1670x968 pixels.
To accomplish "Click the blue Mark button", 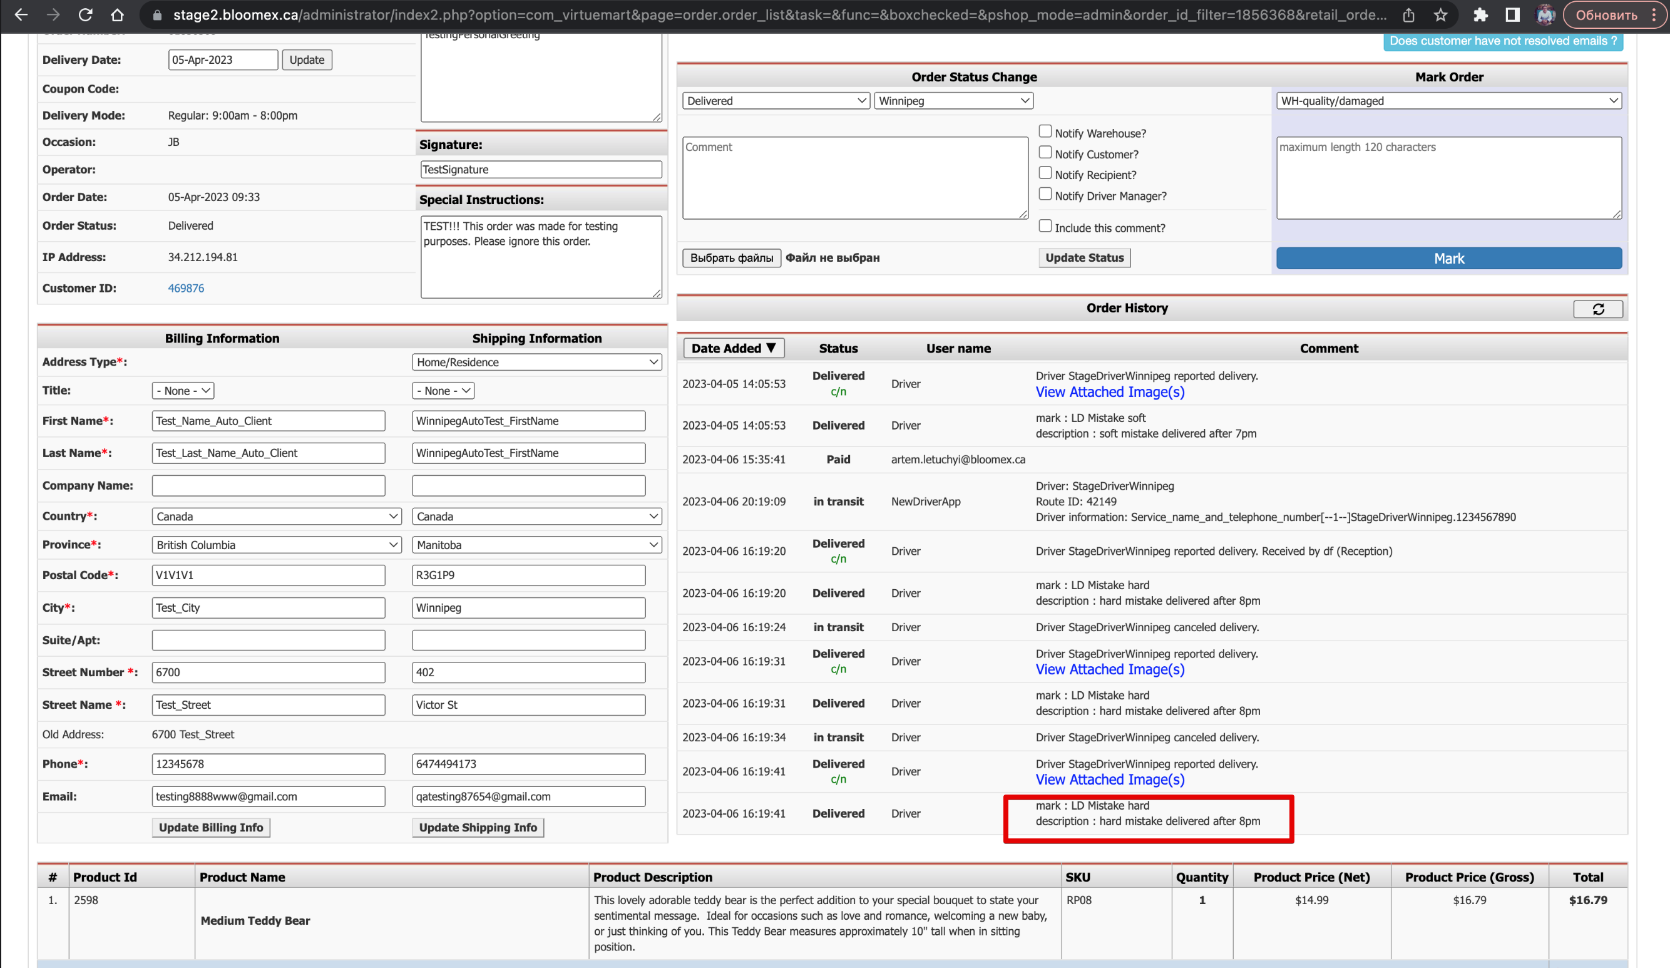I will [1448, 259].
